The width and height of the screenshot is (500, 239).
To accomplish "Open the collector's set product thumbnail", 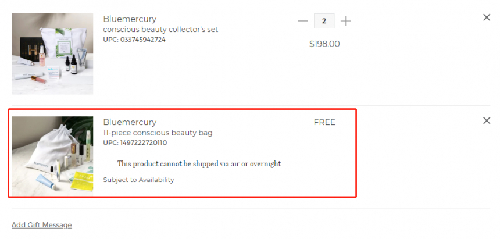I will pos(52,54).
